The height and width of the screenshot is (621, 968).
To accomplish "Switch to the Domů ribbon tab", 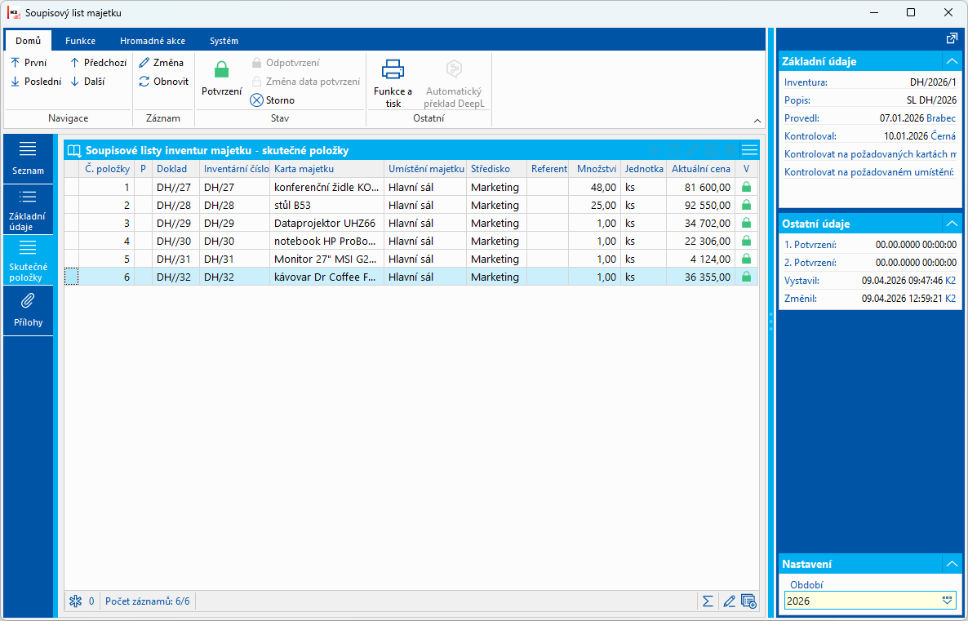I will 29,41.
